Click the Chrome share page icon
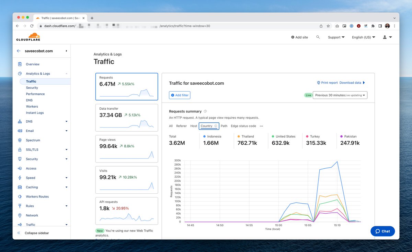412x252 pixels. [x=321, y=26]
